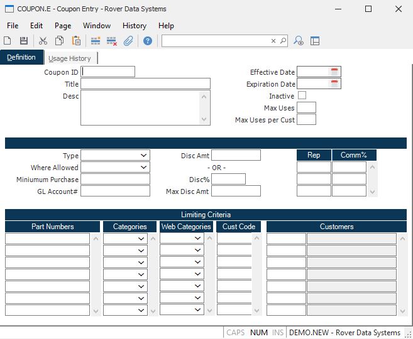Click the New record icon
The height and width of the screenshot is (339, 413).
(8, 41)
